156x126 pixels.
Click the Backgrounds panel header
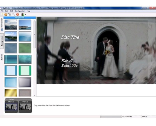tap(20, 18)
